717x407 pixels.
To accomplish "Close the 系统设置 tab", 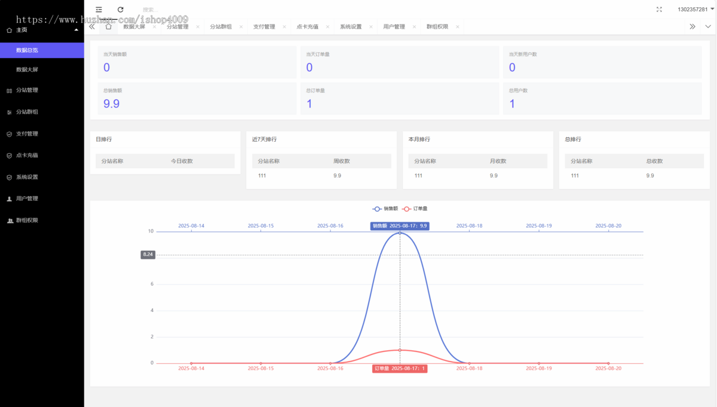I will pyautogui.click(x=371, y=27).
